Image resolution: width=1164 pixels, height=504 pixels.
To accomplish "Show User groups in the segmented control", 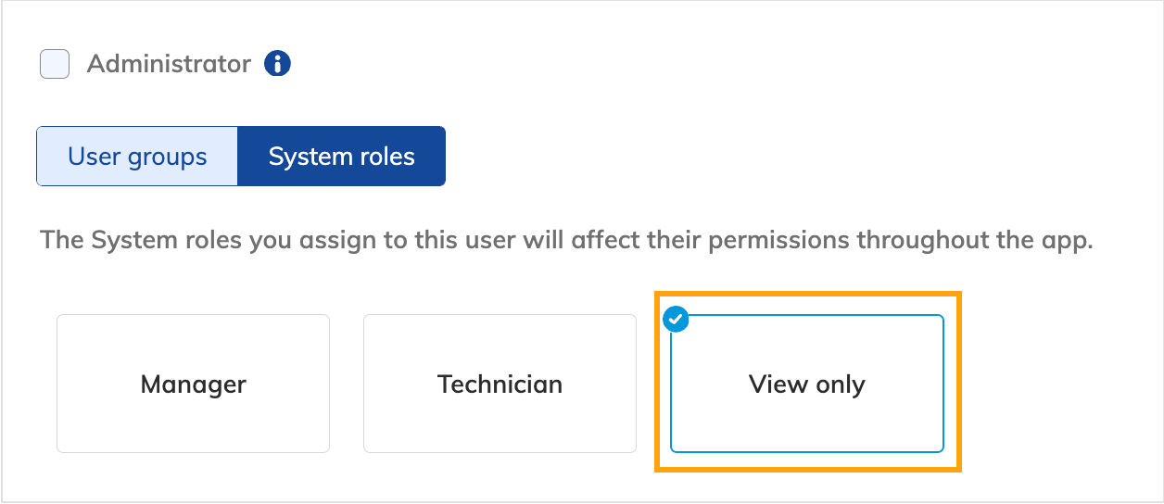I will pyautogui.click(x=137, y=157).
